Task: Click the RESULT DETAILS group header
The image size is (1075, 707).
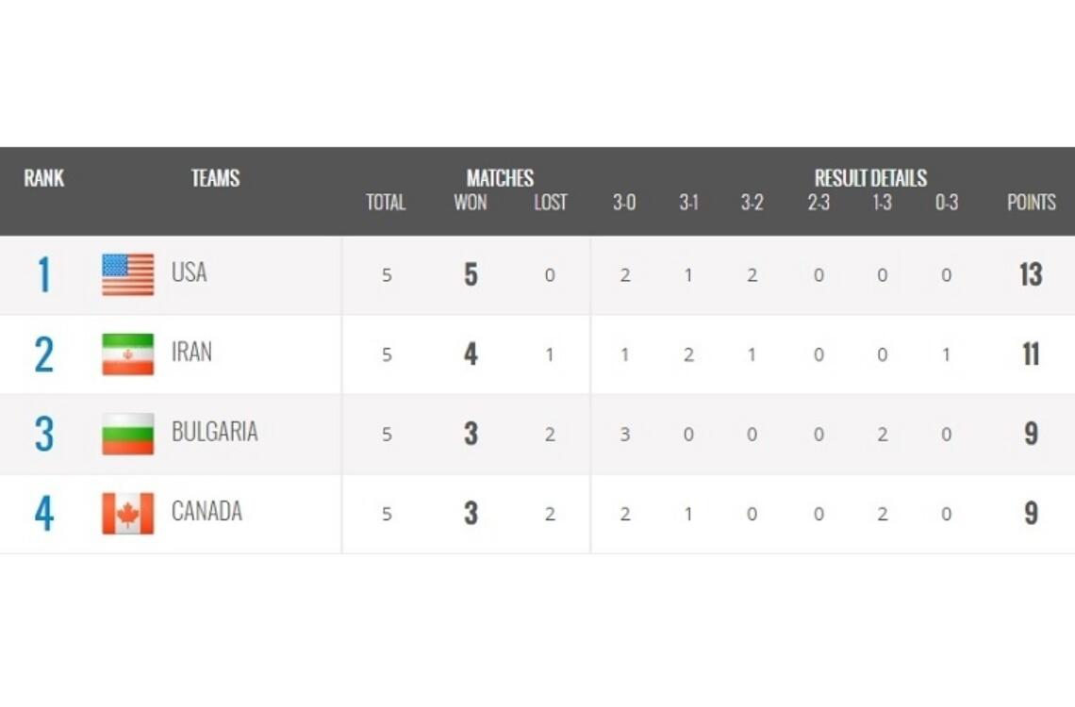Action: 870,178
